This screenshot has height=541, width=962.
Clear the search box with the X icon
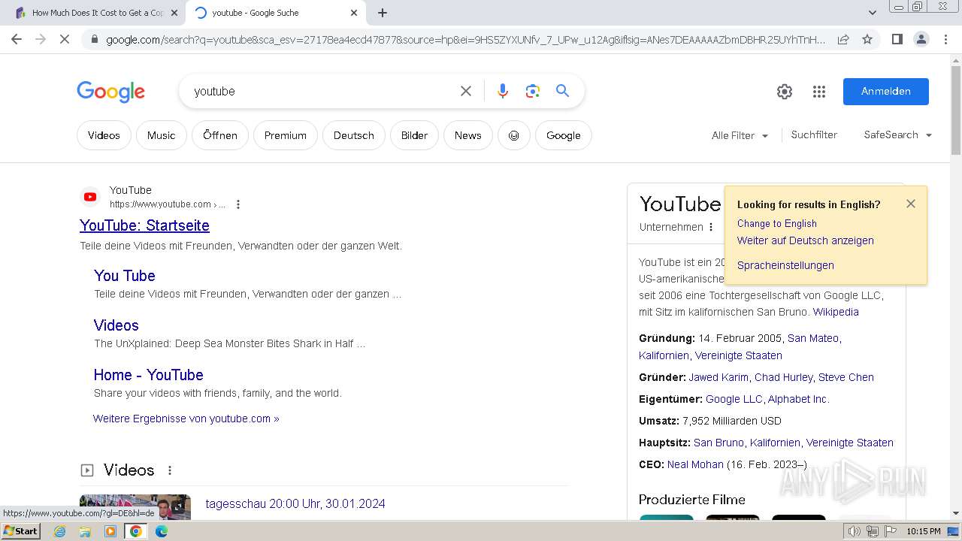(x=466, y=91)
